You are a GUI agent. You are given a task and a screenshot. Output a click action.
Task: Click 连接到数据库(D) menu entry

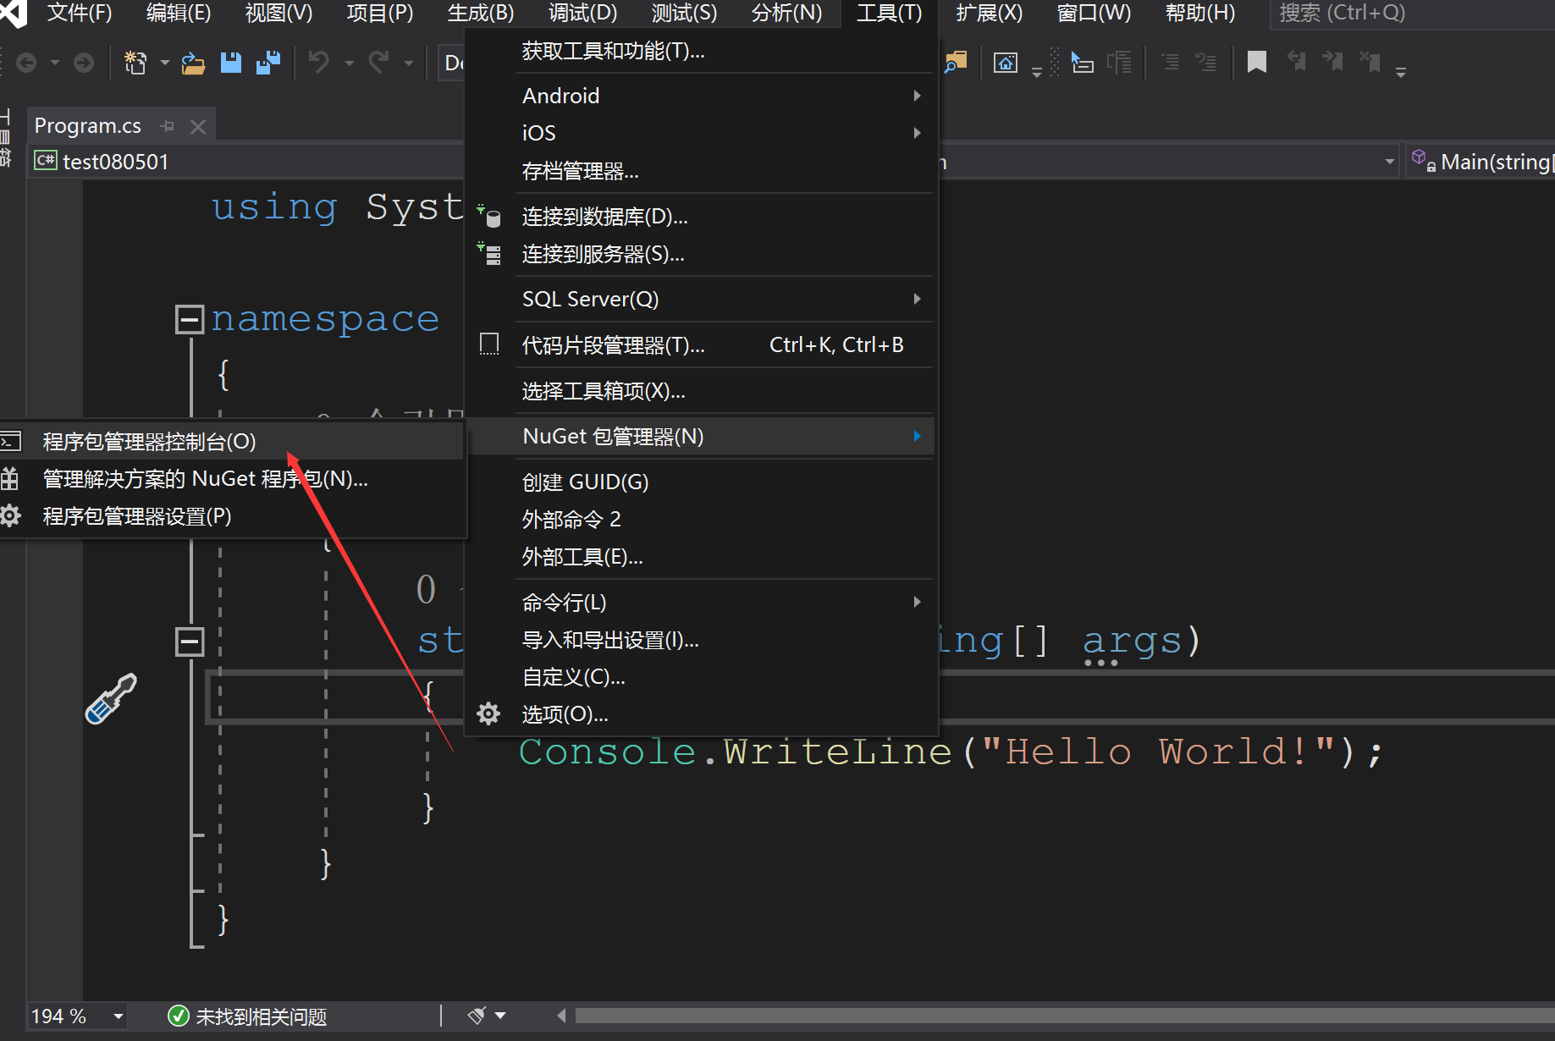(604, 217)
